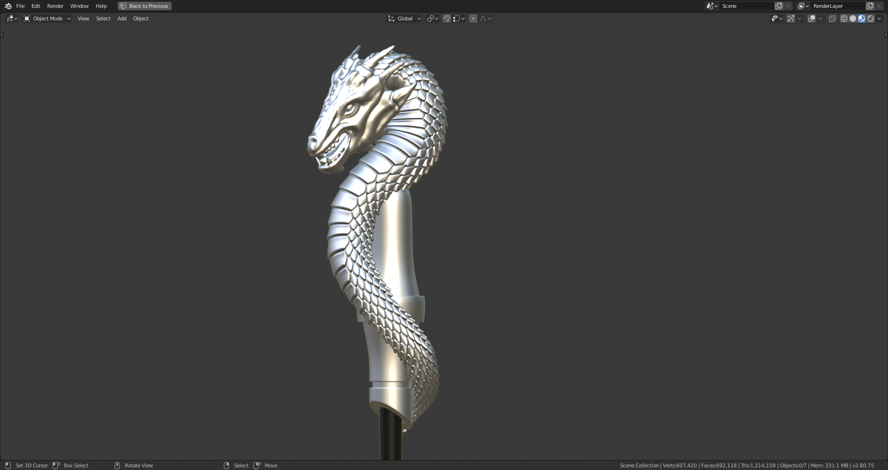Open the view layer browse dropdown
The height and width of the screenshot is (470, 888).
[x=803, y=6]
